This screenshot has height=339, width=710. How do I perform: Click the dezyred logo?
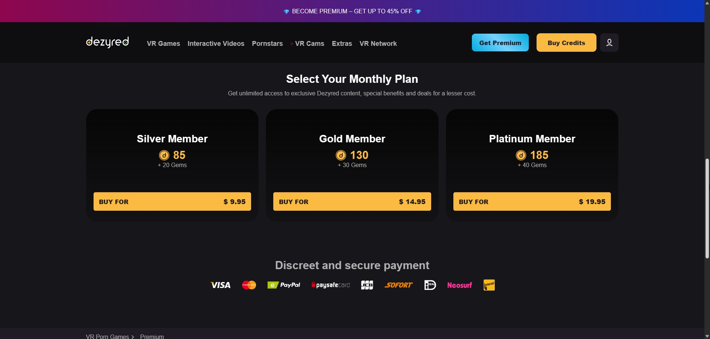(x=107, y=42)
